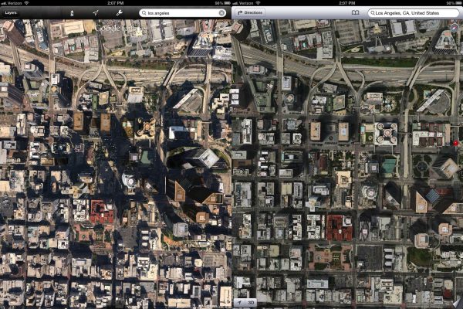Image resolution: width=463 pixels, height=309 pixels.
Task: Select the red location pin on map
Action: (456, 144)
